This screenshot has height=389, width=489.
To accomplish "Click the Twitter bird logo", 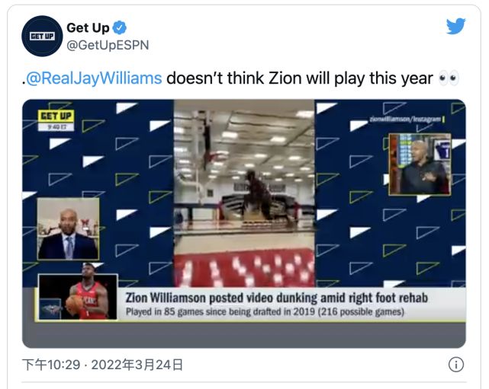I will [455, 26].
